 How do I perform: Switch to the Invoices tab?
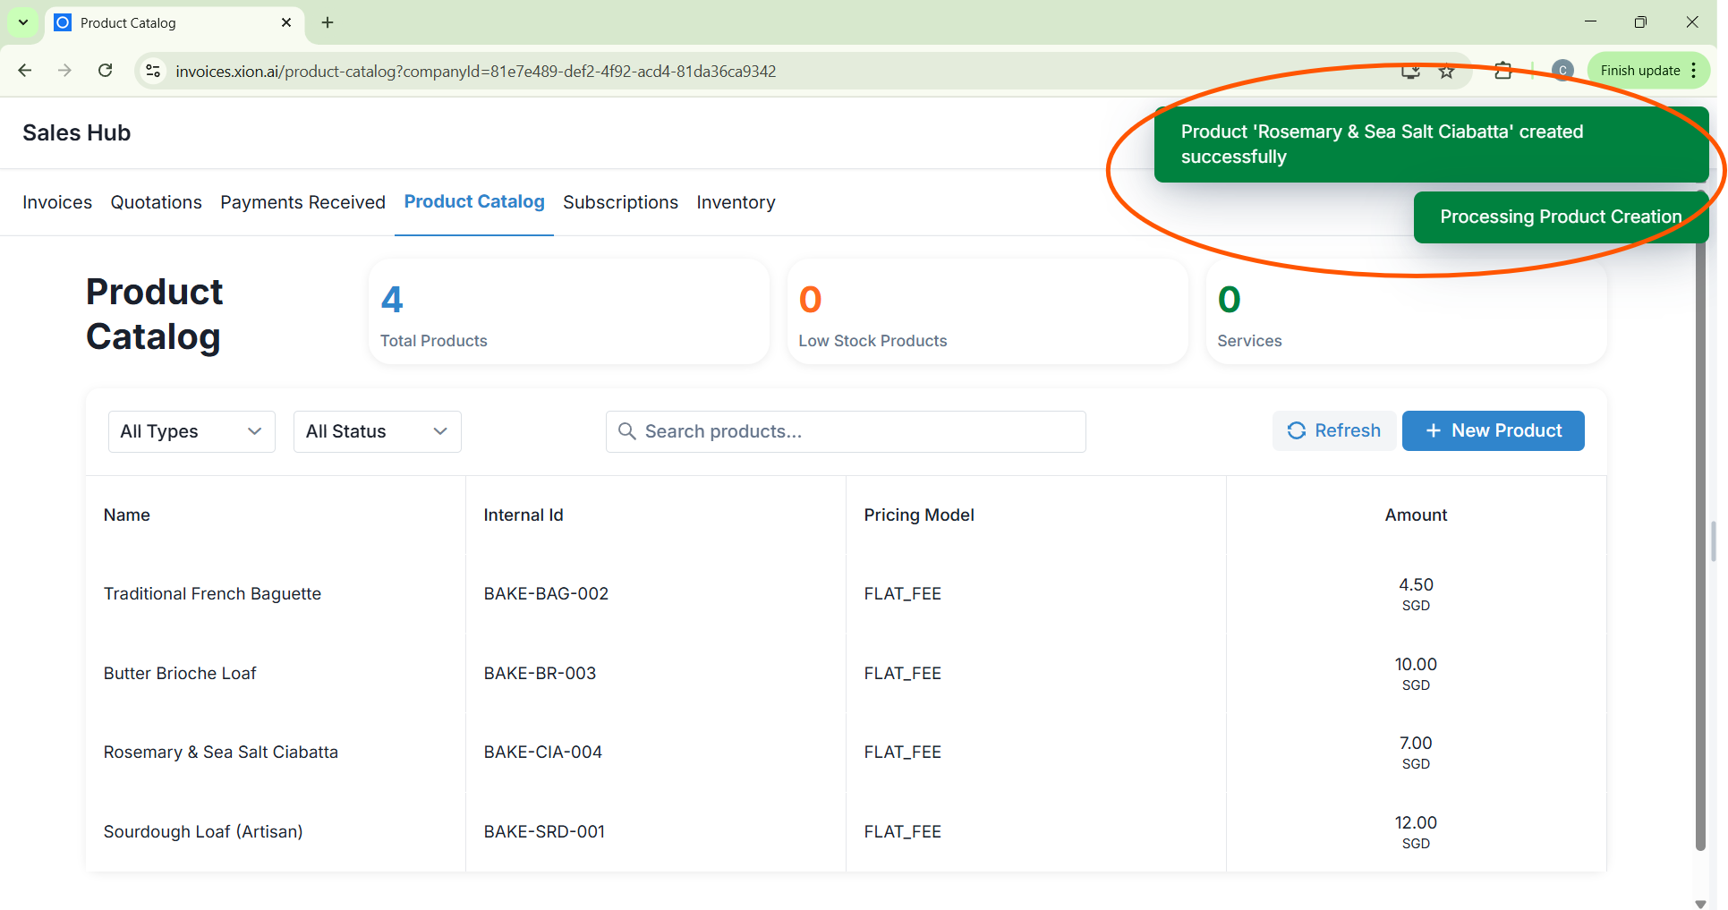pos(57,202)
